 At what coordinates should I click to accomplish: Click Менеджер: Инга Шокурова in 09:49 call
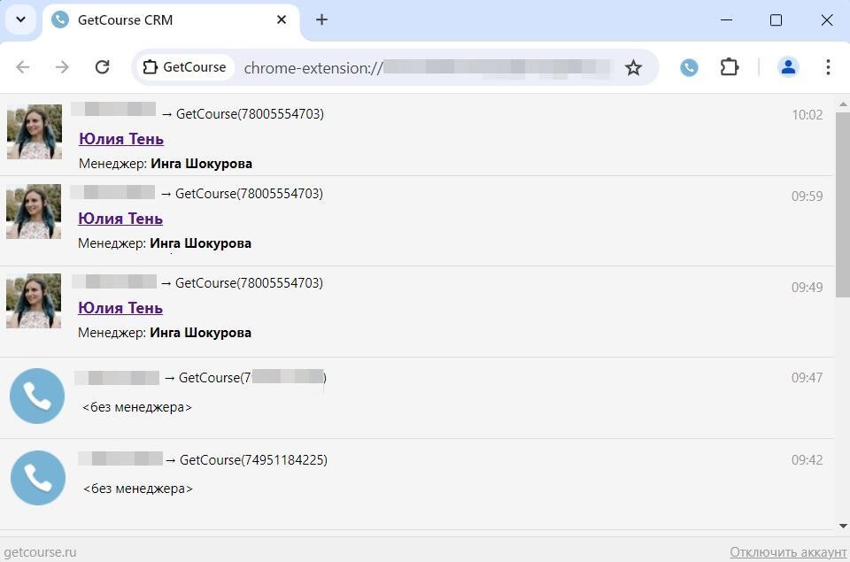[165, 333]
